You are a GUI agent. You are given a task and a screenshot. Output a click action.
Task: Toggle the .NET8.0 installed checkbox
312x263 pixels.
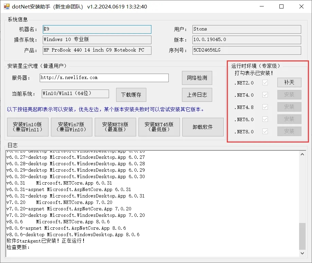tap(265, 132)
